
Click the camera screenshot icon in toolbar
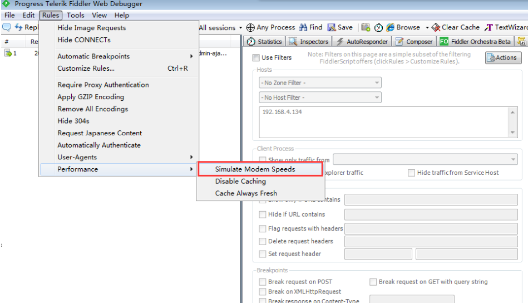366,27
